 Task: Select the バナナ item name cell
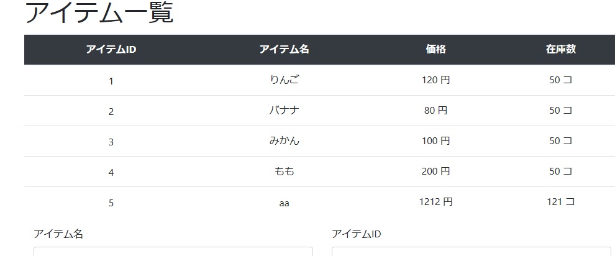(284, 111)
